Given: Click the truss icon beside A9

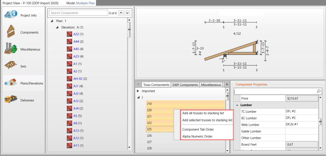Looking at the screenshot, I should [69, 123].
